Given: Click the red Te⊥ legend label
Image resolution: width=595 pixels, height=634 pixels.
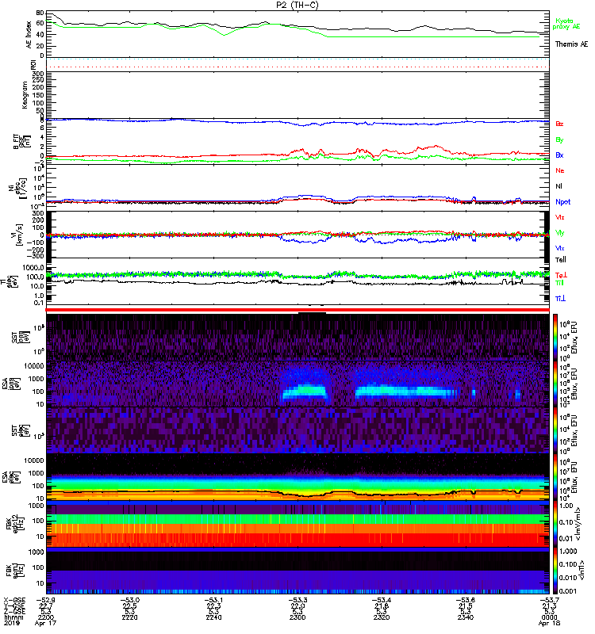Looking at the screenshot, I should pyautogui.click(x=561, y=275).
